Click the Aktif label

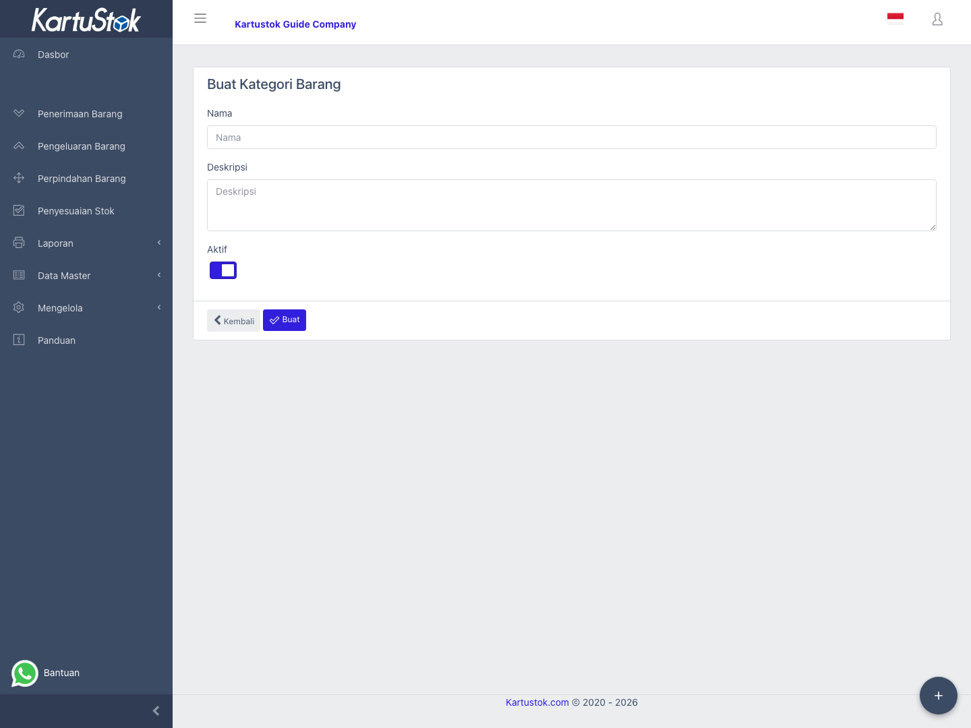pos(217,249)
